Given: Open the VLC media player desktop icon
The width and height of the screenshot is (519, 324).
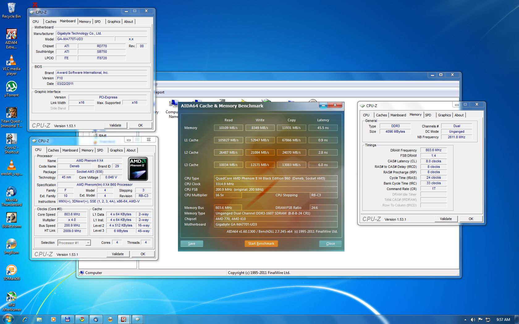Looking at the screenshot, I should (x=11, y=65).
